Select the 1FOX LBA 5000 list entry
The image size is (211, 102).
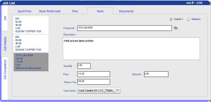click(31, 62)
